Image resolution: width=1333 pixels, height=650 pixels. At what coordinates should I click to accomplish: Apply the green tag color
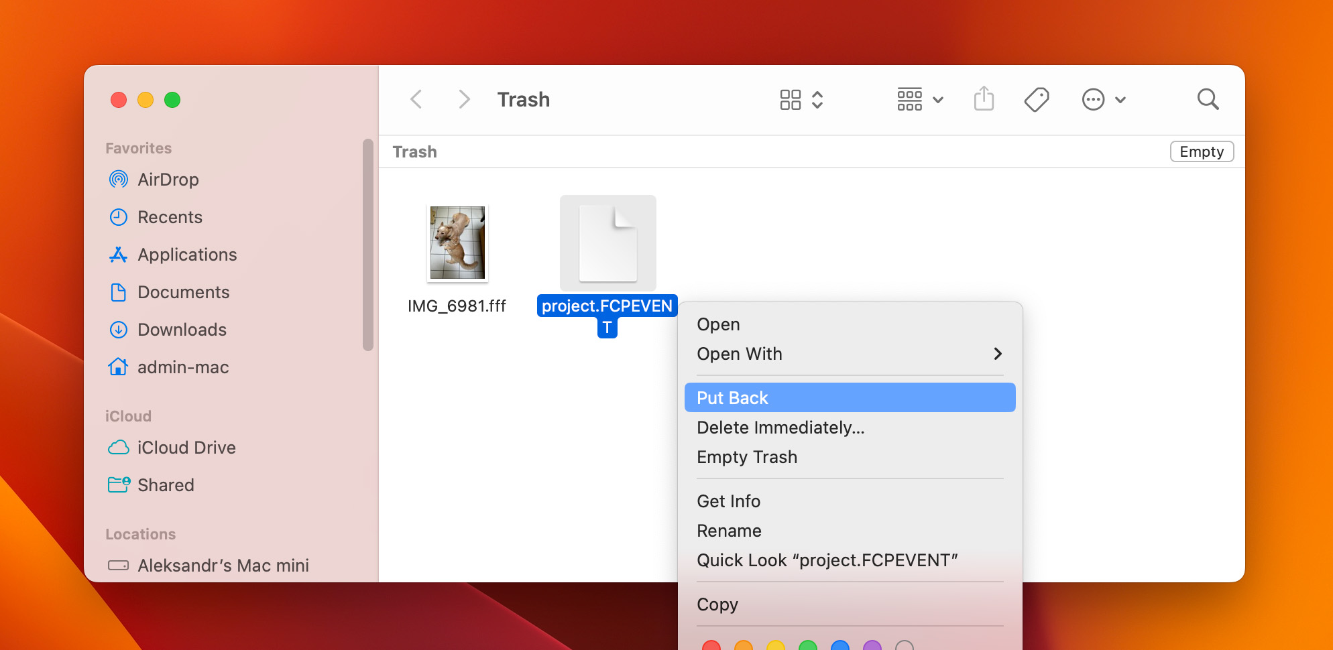tap(808, 646)
